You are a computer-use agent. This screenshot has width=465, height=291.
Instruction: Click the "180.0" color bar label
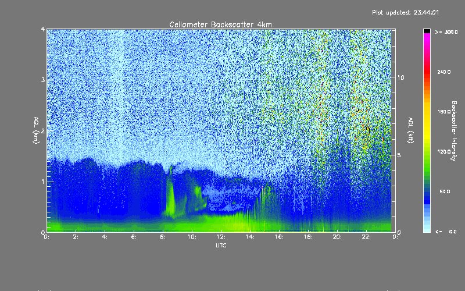coord(444,112)
